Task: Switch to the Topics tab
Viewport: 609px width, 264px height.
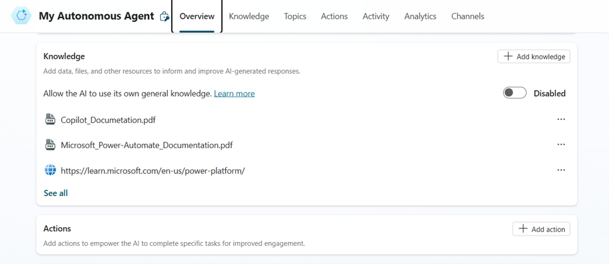Action: 295,16
